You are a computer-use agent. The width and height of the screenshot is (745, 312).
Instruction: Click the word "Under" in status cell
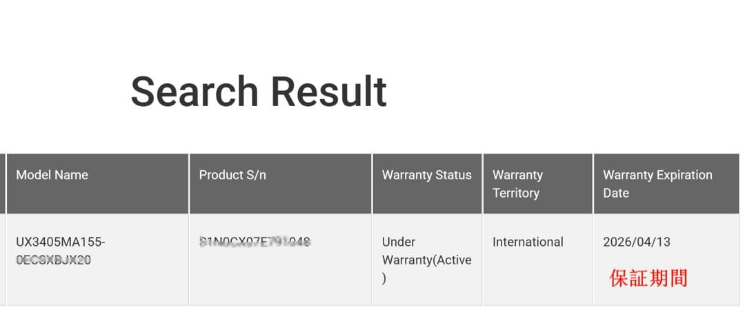coord(399,242)
